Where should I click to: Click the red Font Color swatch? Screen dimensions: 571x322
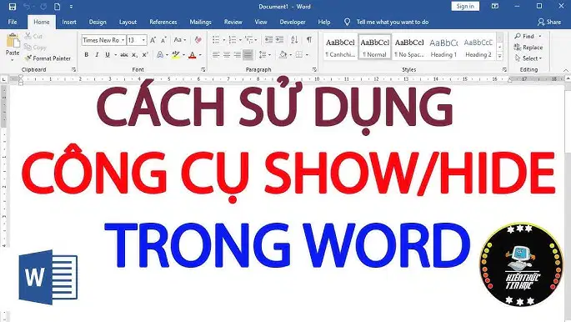click(193, 55)
